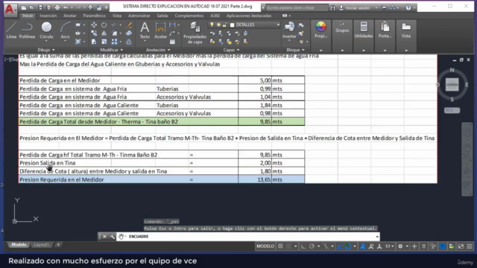Open the DETALLES layer dropdown
Screen dimensions: 477x268
tap(278, 25)
